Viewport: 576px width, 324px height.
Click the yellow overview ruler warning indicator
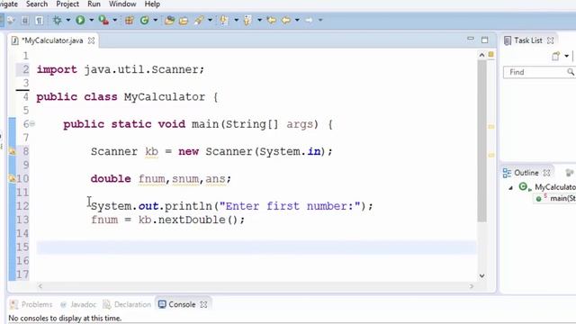coord(491,54)
